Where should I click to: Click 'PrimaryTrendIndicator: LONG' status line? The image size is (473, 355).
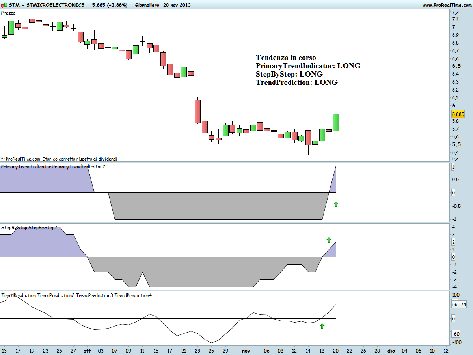[308, 66]
